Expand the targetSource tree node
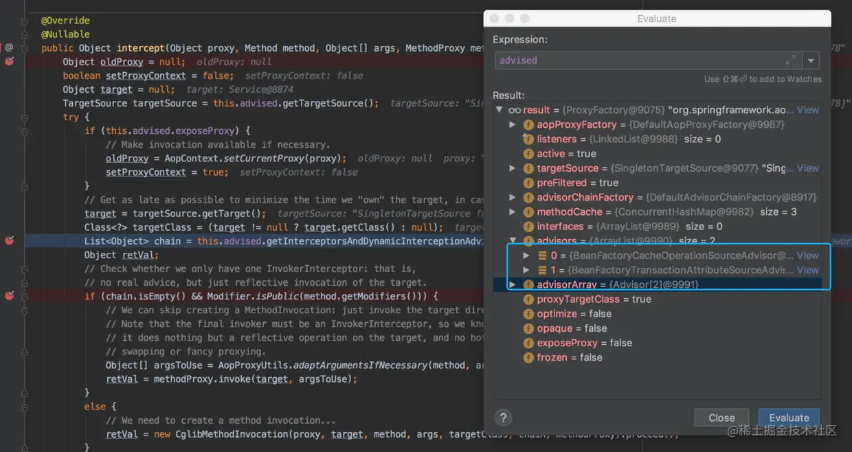Viewport: 852px width, 452px height. click(512, 168)
